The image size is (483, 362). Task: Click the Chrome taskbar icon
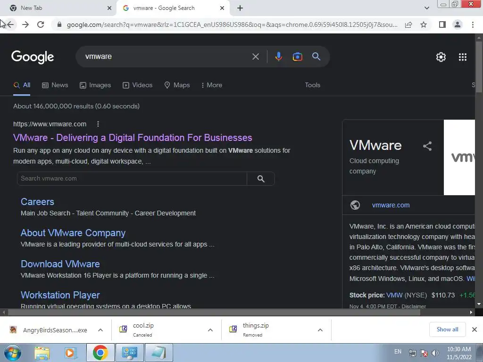[x=100, y=353]
